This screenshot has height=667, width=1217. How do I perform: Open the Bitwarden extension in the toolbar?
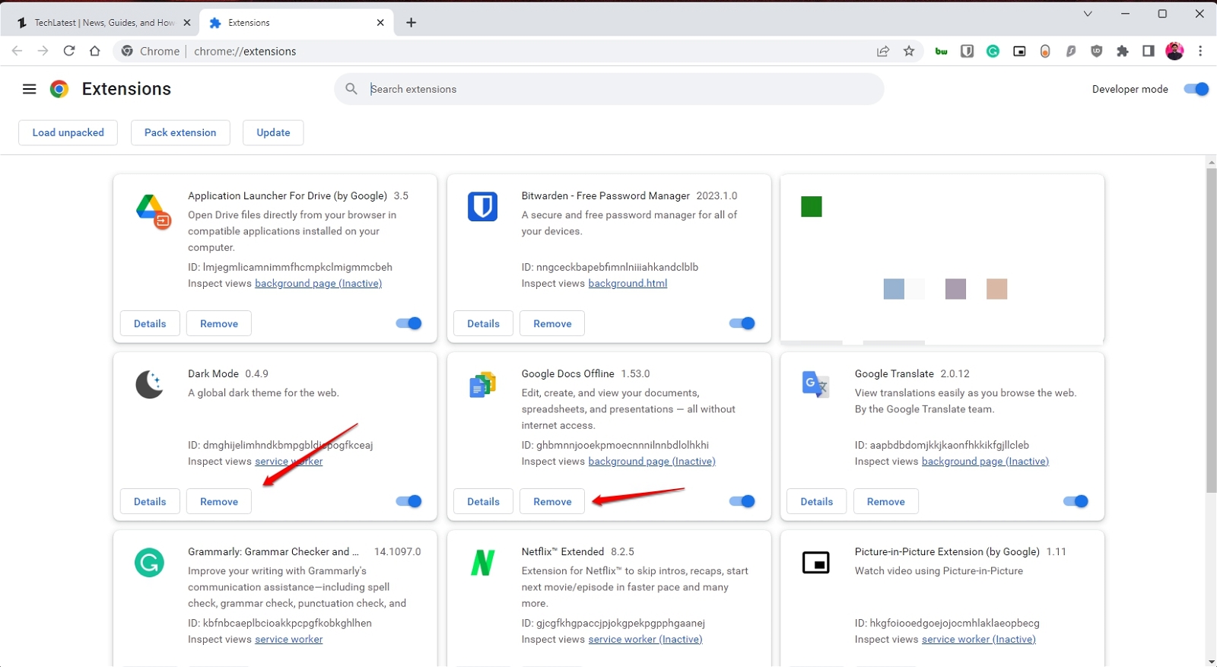(967, 52)
